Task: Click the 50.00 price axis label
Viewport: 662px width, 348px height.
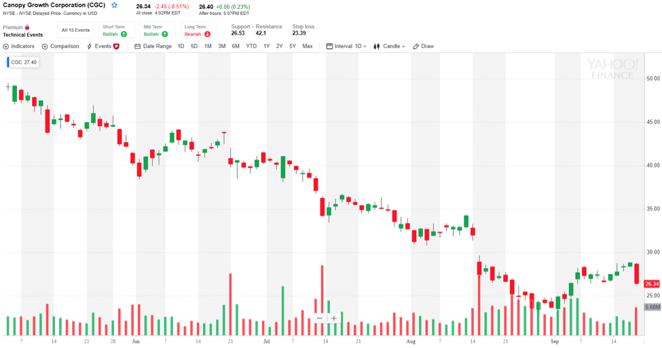Action: (x=652, y=79)
